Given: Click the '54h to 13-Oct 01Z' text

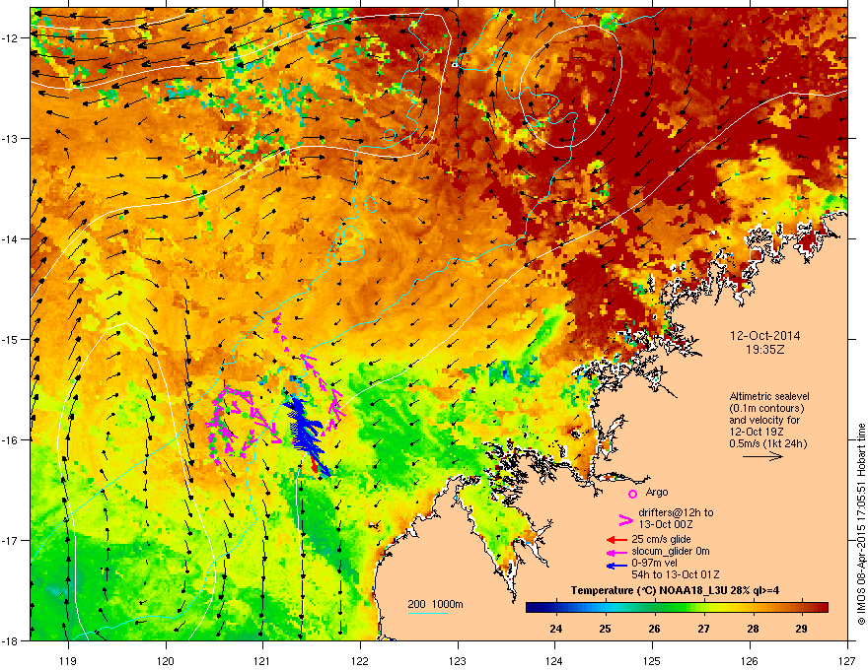Looking at the screenshot, I should click(x=676, y=574).
